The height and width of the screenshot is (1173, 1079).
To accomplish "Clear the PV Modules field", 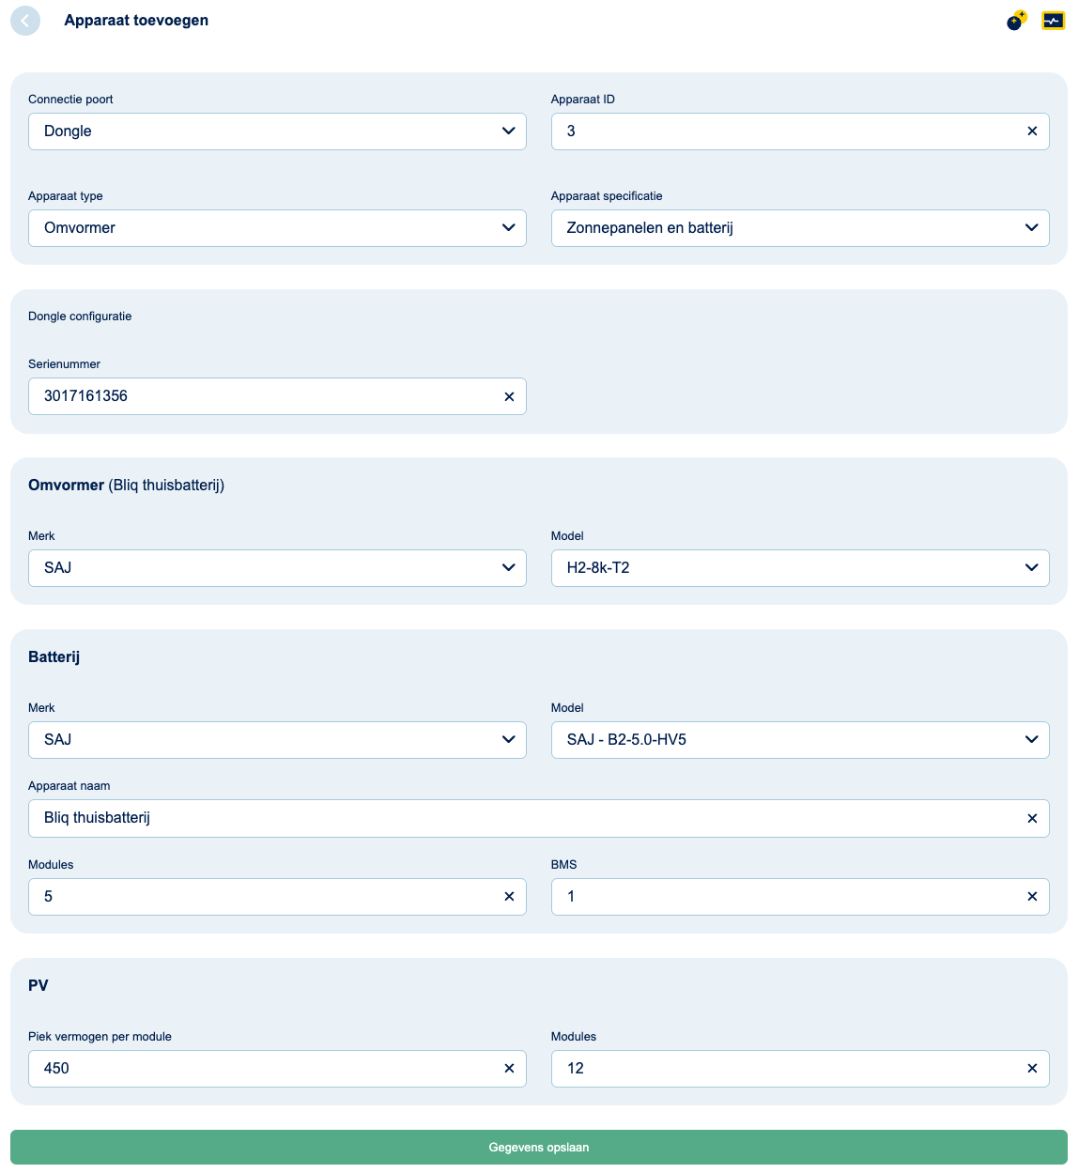I will tap(1032, 1069).
